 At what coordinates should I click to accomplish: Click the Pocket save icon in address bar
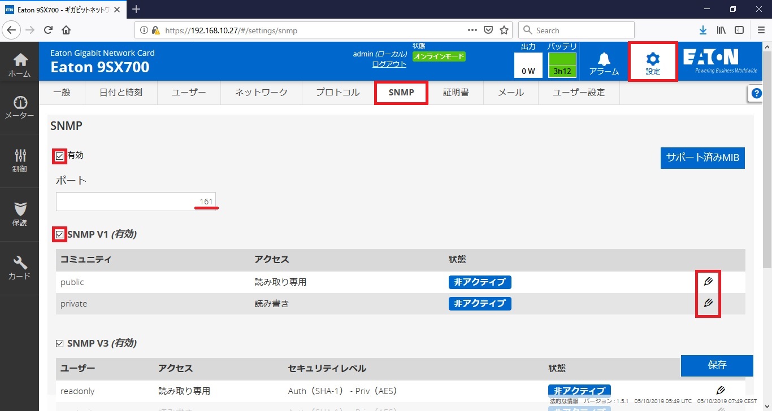coord(489,30)
